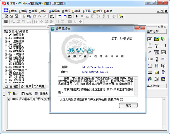170x134 pixels.
Task: Expand the 磁盘操作 tree node
Action: tap(6, 74)
